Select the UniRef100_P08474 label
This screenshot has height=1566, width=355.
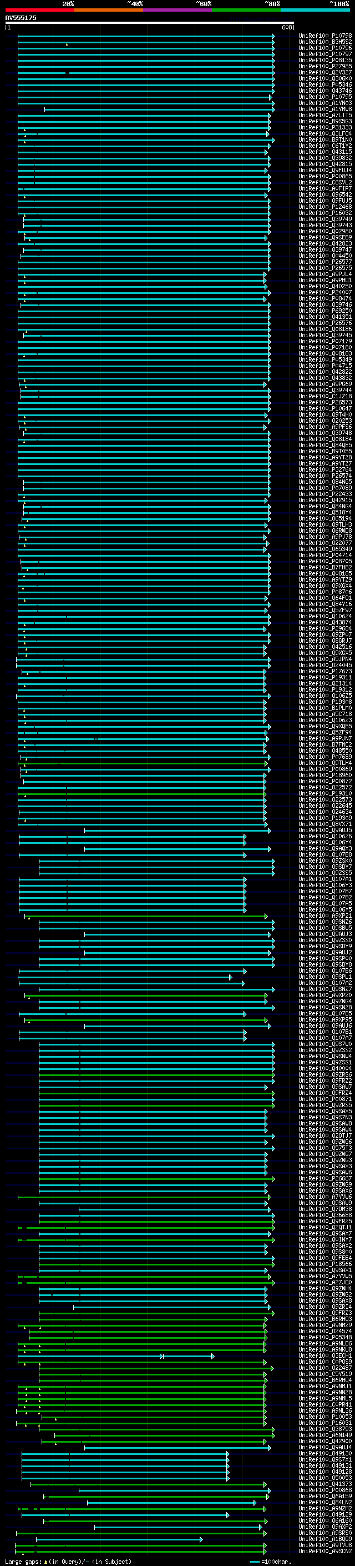(325, 298)
